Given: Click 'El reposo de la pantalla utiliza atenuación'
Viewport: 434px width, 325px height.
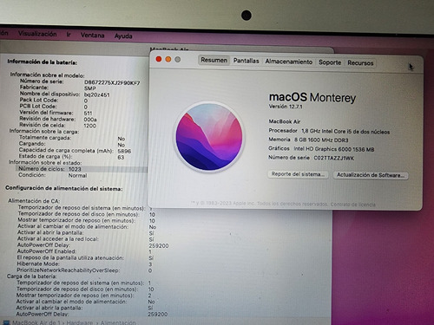Looking at the screenshot, I should (x=70, y=257).
